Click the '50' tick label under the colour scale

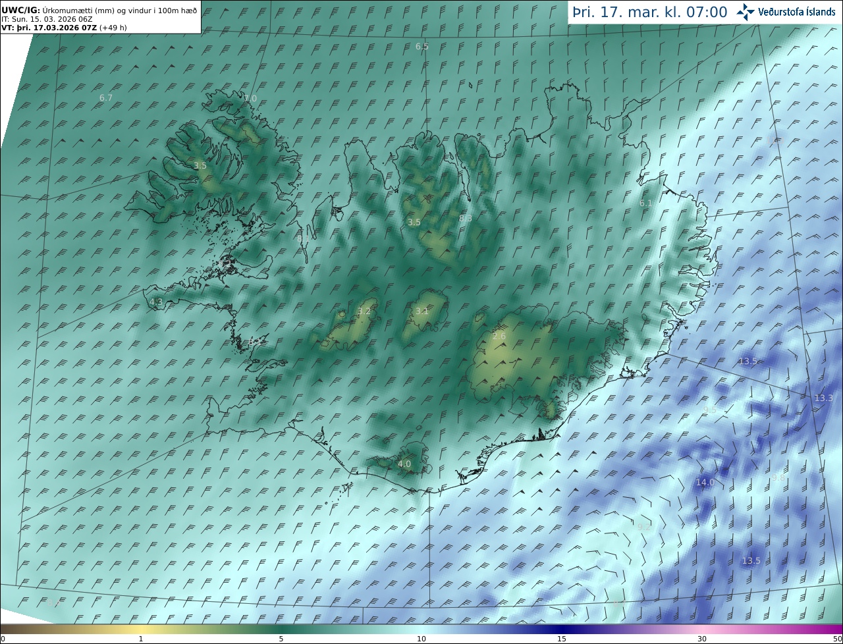[x=837, y=639]
